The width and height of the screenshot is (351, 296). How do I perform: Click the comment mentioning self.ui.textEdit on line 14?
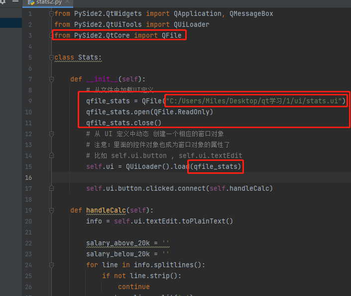tap(164, 156)
